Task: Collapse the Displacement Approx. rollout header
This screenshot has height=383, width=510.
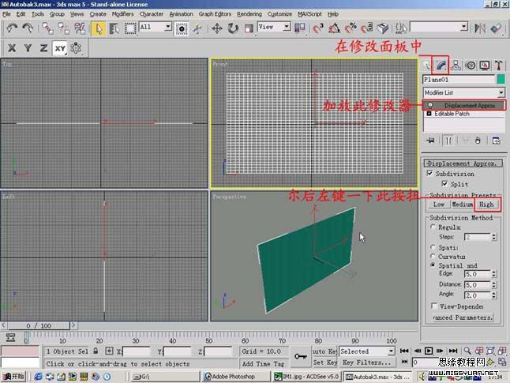Action: pyautogui.click(x=463, y=163)
